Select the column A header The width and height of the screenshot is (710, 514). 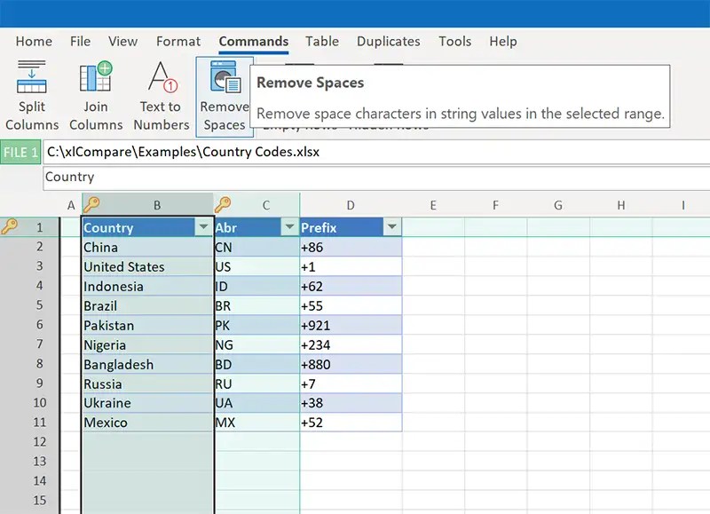[x=70, y=204]
